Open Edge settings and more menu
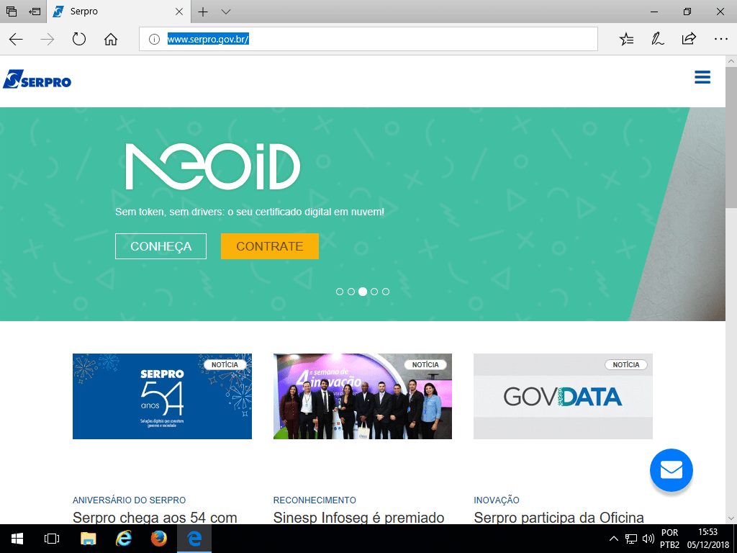The width and height of the screenshot is (737, 553). 720,40
